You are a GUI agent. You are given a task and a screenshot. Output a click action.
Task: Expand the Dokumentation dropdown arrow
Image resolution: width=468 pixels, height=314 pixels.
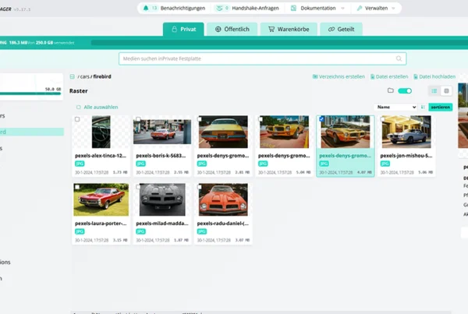pos(342,8)
